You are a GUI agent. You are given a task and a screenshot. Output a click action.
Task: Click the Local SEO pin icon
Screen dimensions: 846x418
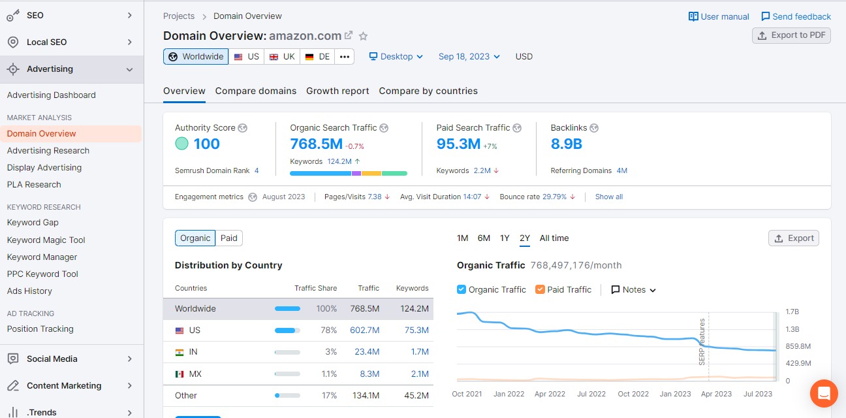(x=13, y=42)
